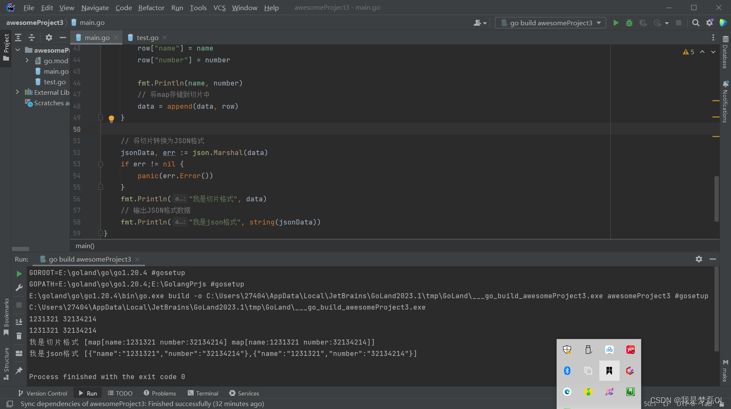Start debugging with the bug icon
The image size is (731, 409).
click(629, 23)
